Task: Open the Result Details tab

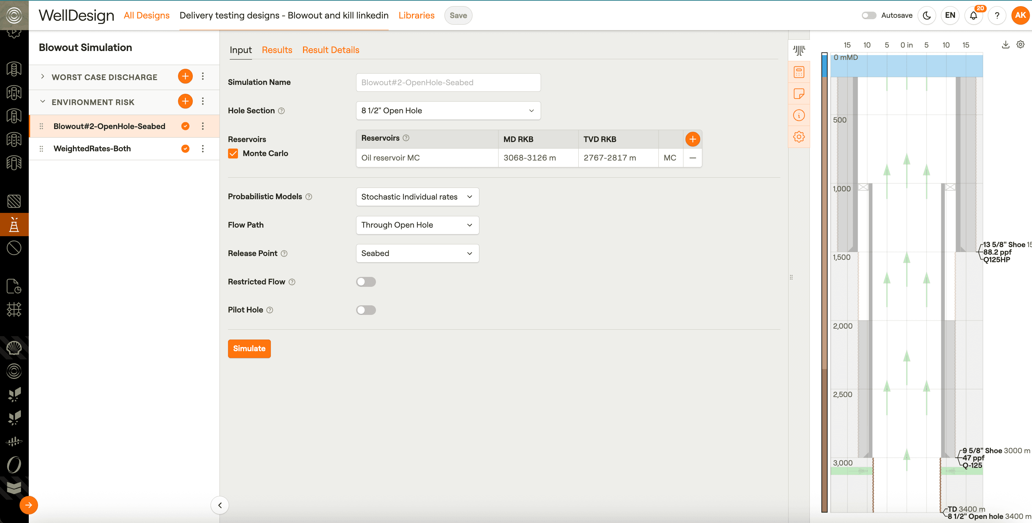Action: point(330,50)
